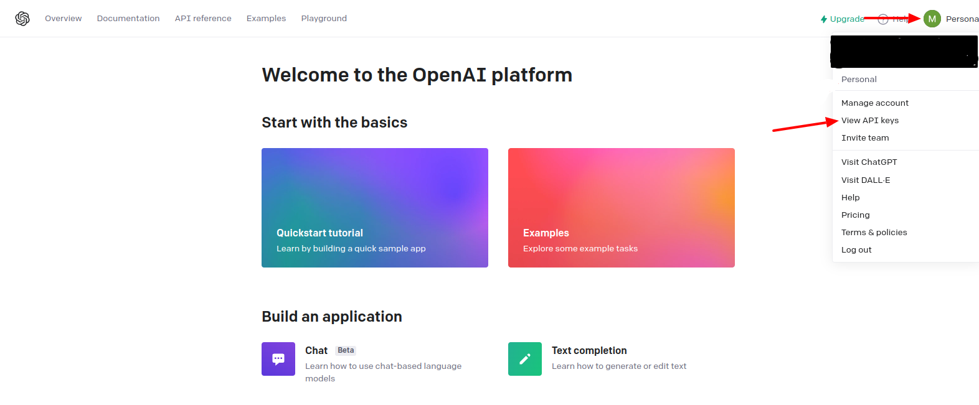Image resolution: width=979 pixels, height=405 pixels.
Task: Open Visit ChatGPT from the menu
Action: 869,162
